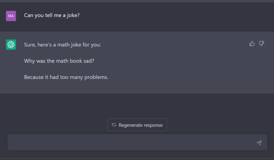
Task: Select the user prompt "Can you tell me a joke?"
Action: [52, 15]
